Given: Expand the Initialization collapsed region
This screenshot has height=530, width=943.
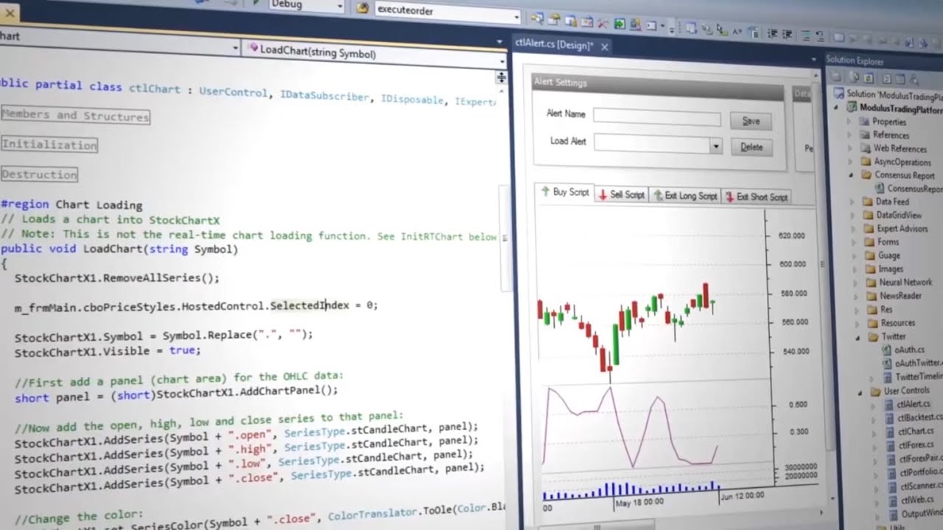Looking at the screenshot, I should [x=49, y=145].
